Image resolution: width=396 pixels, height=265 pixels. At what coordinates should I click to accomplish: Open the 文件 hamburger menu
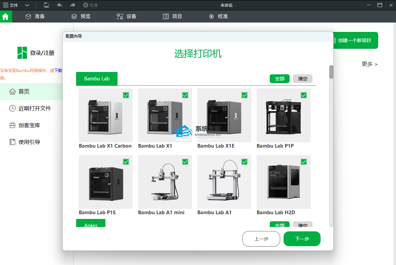pyautogui.click(x=10, y=5)
